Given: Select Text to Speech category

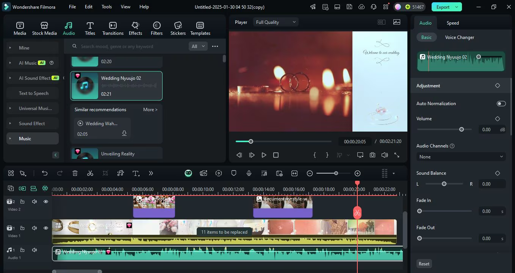Looking at the screenshot, I should 33,93.
